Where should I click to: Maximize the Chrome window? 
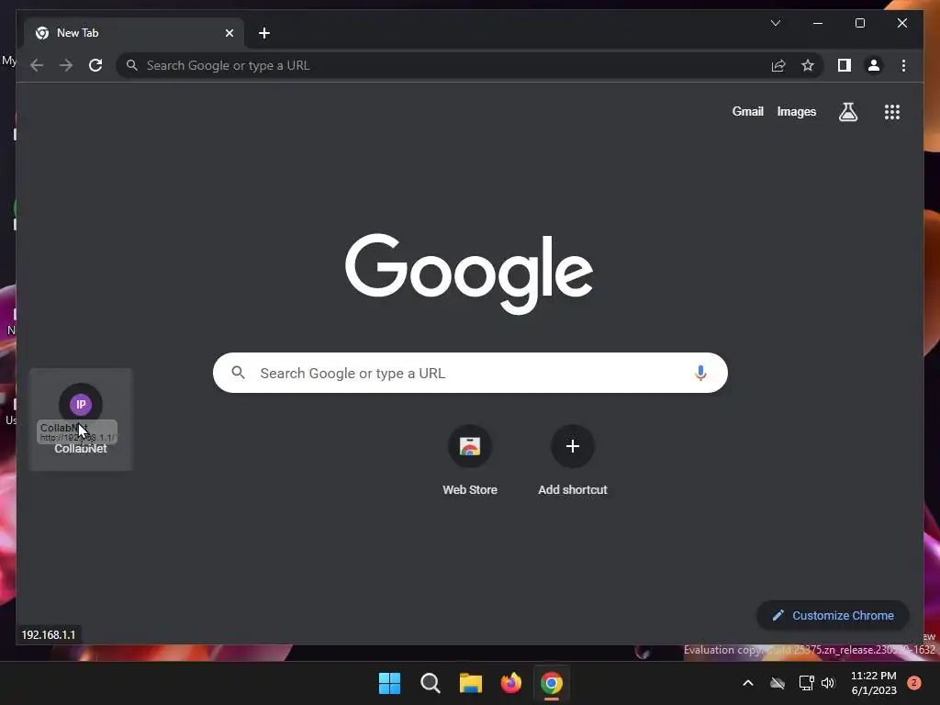click(859, 23)
